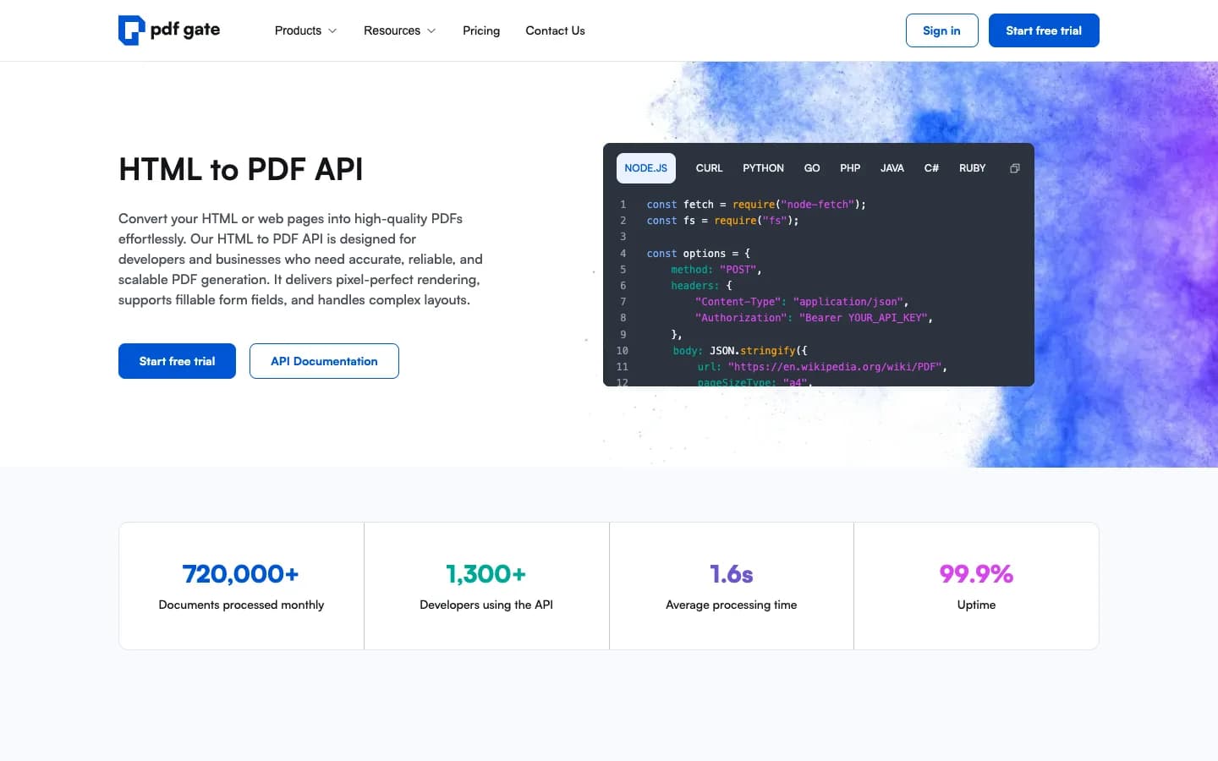Expand the Products menu chevron

pos(332,30)
